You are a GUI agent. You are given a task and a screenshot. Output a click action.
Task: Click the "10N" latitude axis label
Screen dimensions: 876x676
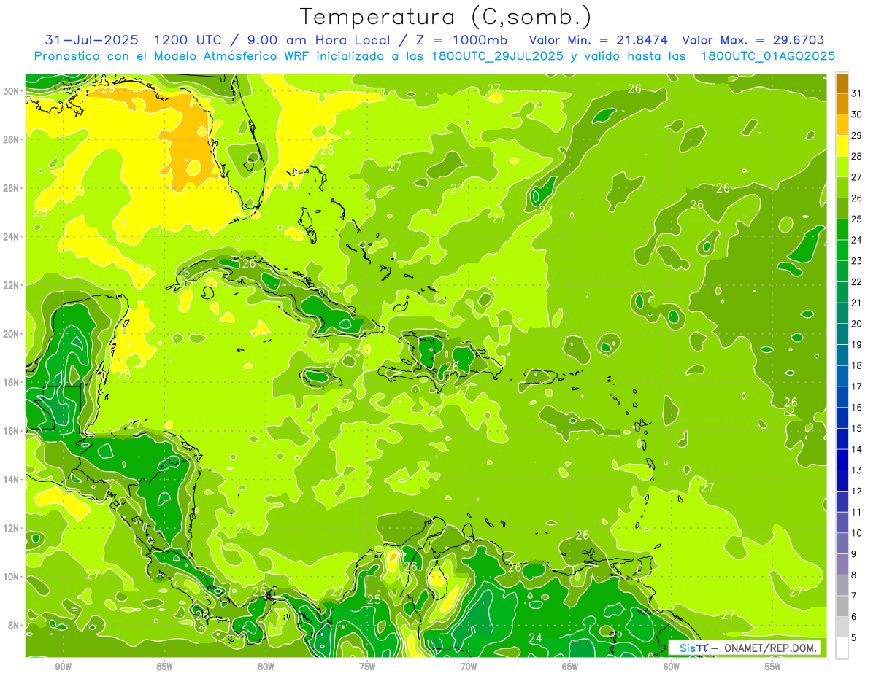pyautogui.click(x=12, y=577)
